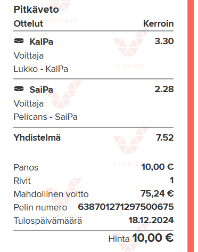Image resolution: width=198 pixels, height=252 pixels.
Task: Click the SaiPa selection name
Action: point(41,90)
